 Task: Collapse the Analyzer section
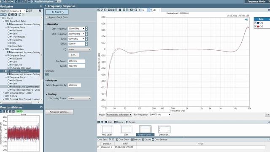click(x=46, y=81)
